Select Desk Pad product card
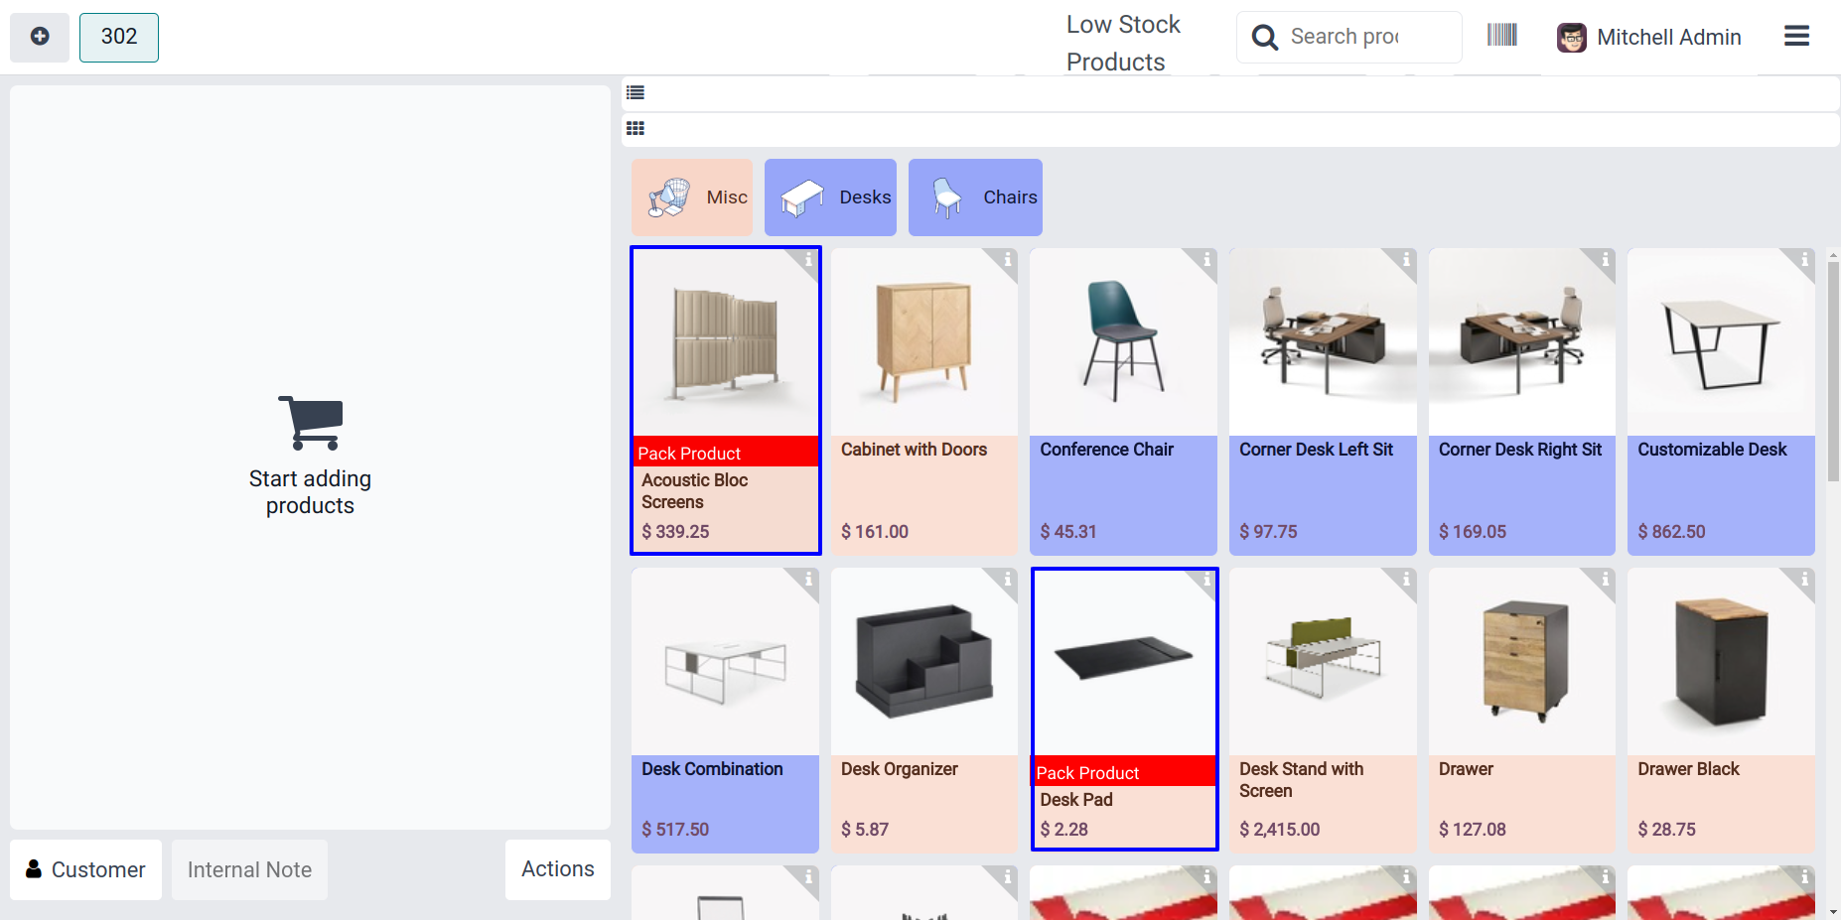This screenshot has width=1841, height=920. point(1124,709)
